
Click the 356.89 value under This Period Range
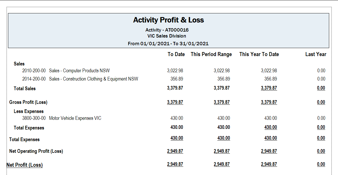[224, 79]
